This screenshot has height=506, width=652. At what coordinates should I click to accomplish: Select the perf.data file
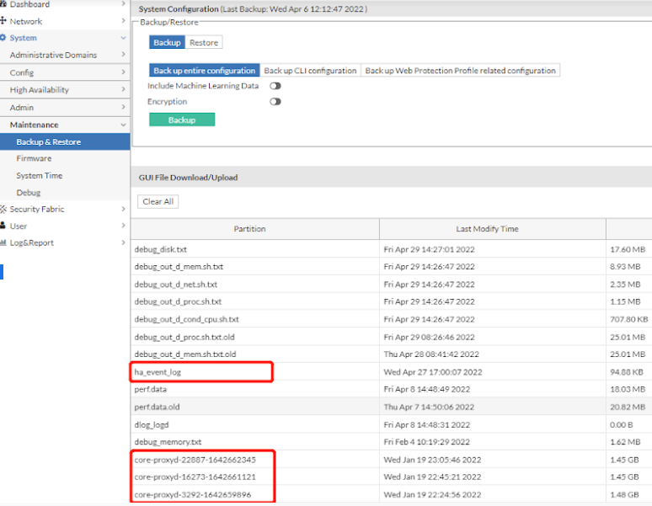(x=151, y=389)
